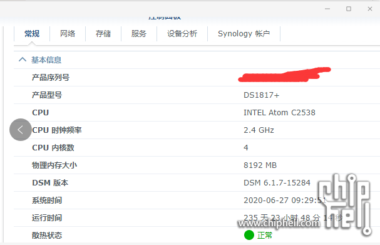380x245 pixels.
Task: Open the 存储 tab
Action: click(x=103, y=33)
